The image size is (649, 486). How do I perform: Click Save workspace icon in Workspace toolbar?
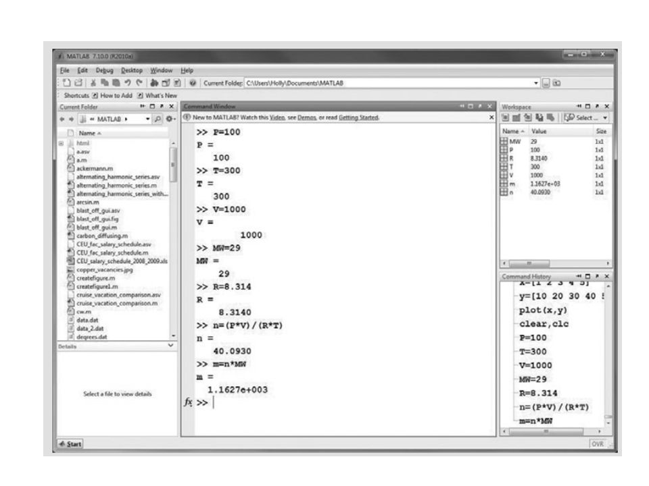(539, 117)
